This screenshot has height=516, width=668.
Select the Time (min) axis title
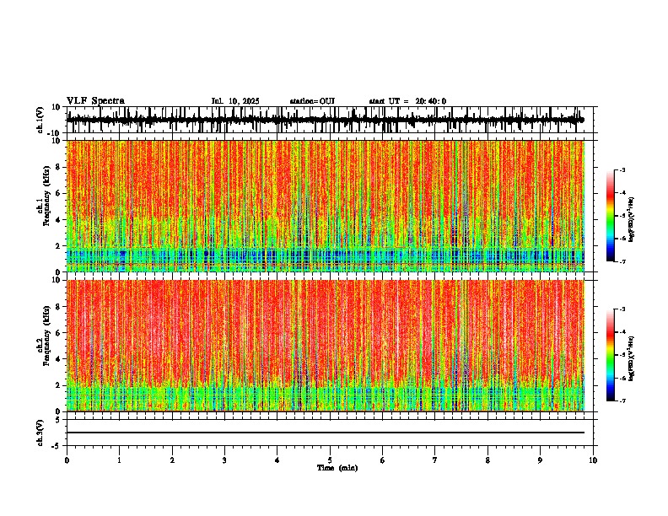click(x=337, y=468)
